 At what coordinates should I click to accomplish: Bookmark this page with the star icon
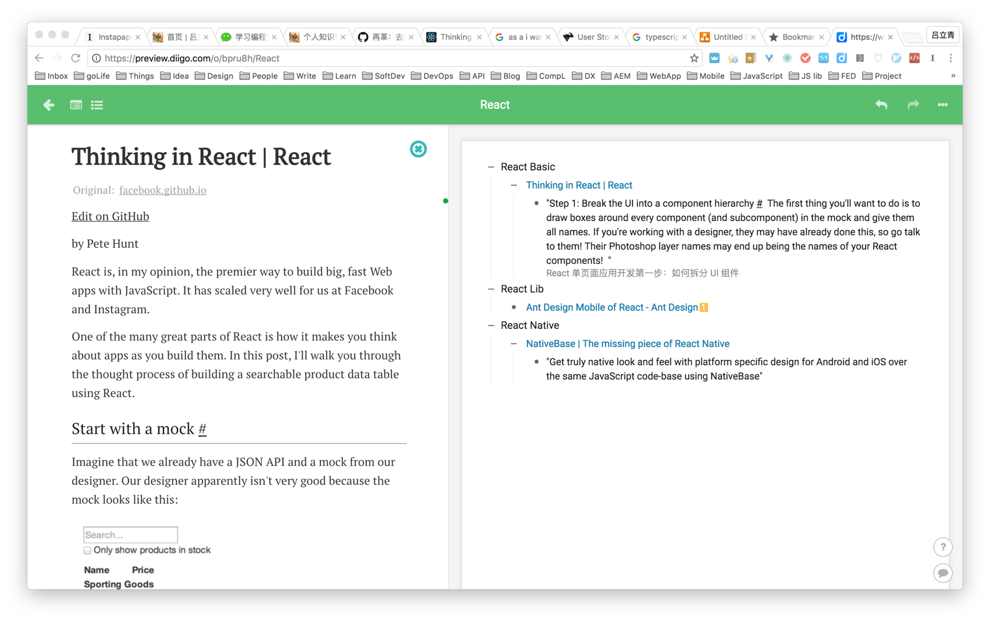coord(694,58)
